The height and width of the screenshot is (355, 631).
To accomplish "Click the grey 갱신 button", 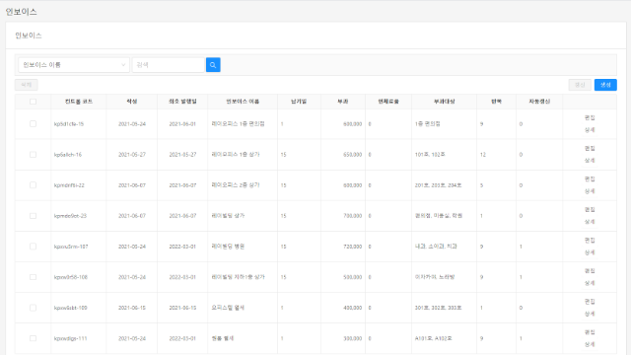I will pyautogui.click(x=580, y=85).
